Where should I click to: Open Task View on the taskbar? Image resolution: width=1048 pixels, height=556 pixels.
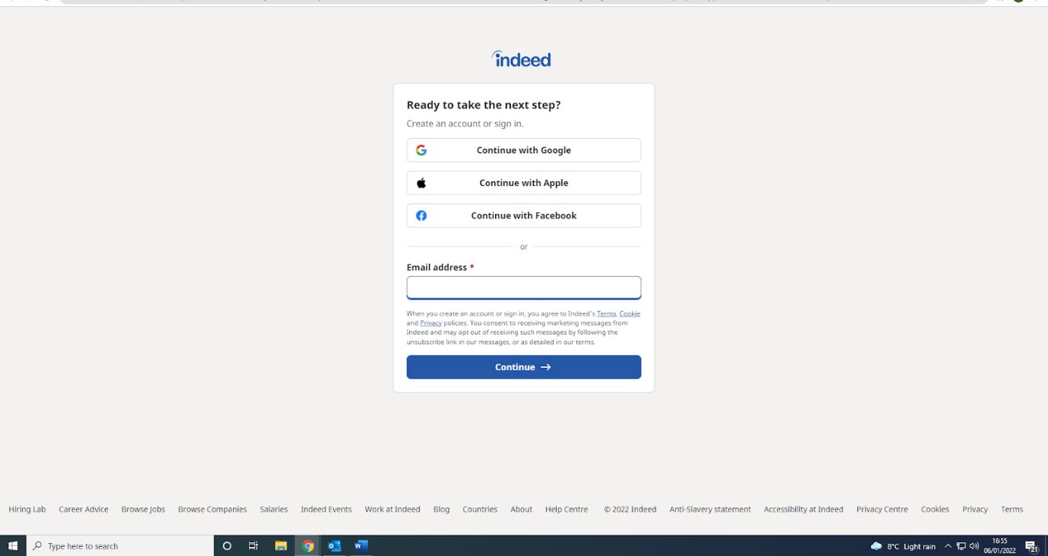coord(254,546)
